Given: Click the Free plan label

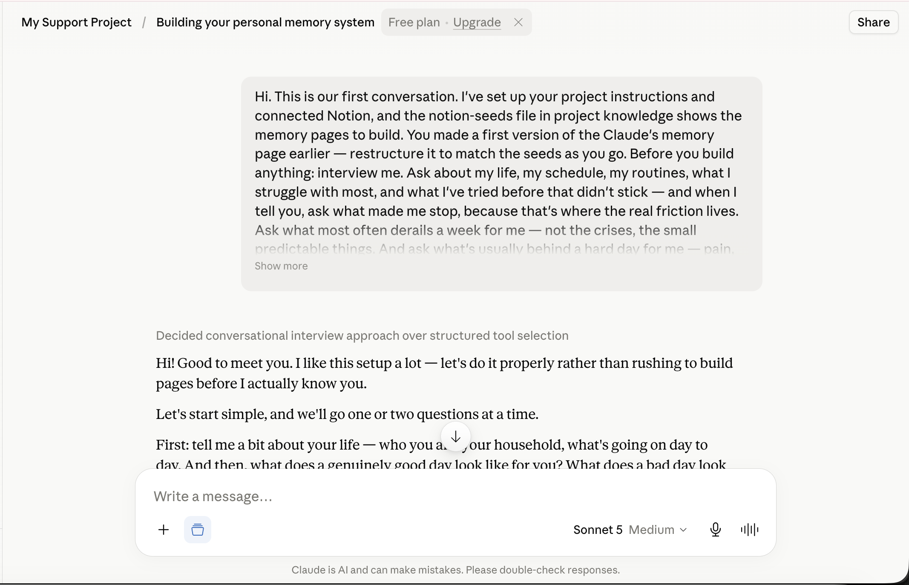Looking at the screenshot, I should (414, 22).
